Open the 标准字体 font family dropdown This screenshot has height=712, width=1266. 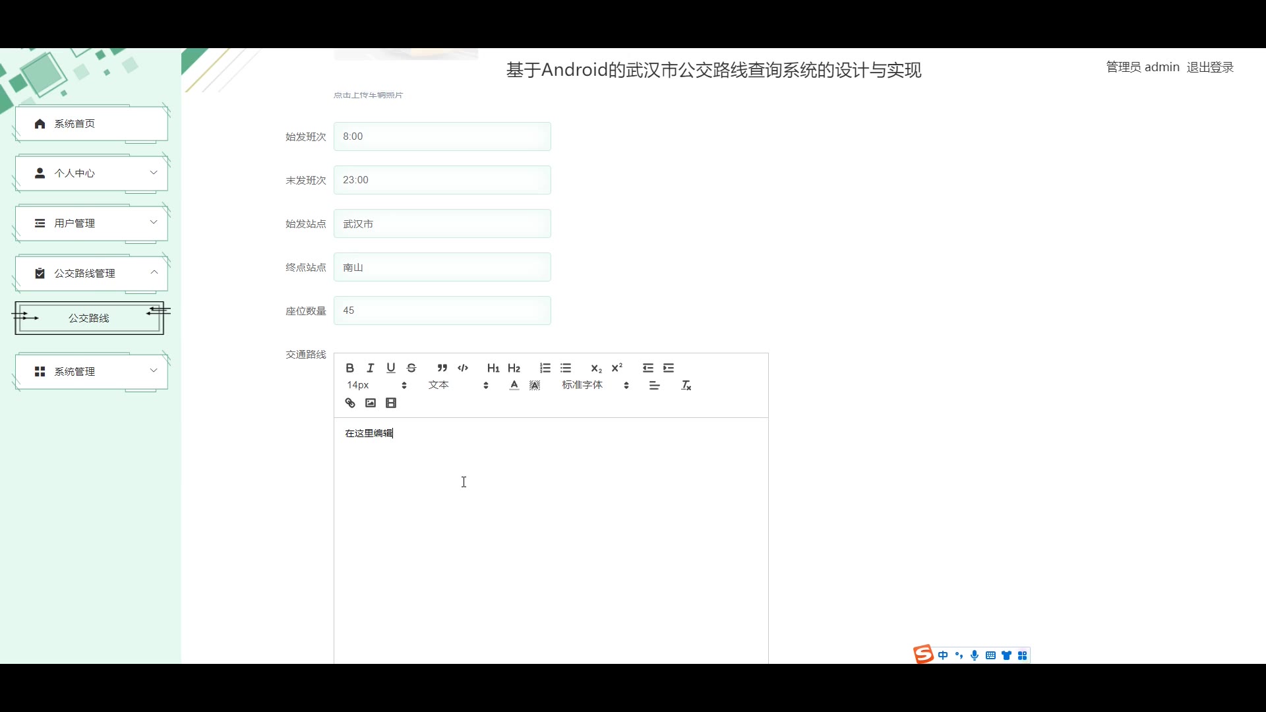pos(595,385)
